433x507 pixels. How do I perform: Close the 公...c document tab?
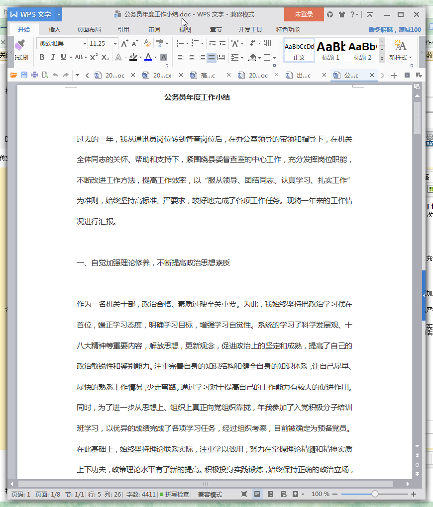372,75
